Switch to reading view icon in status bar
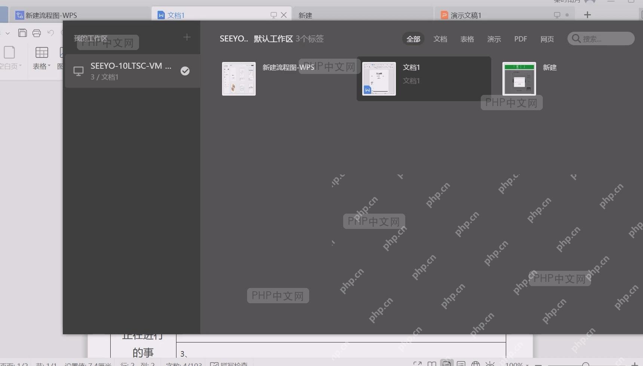This screenshot has width=643, height=366. pos(432,364)
